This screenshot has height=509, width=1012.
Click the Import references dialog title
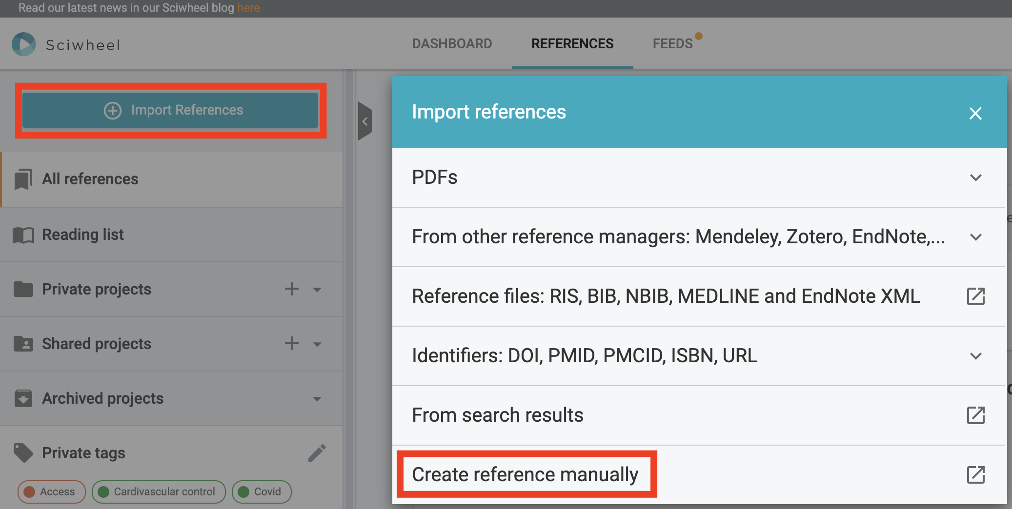(489, 112)
